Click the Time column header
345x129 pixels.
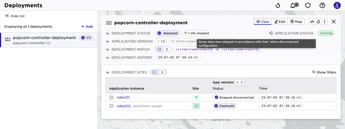(263, 89)
